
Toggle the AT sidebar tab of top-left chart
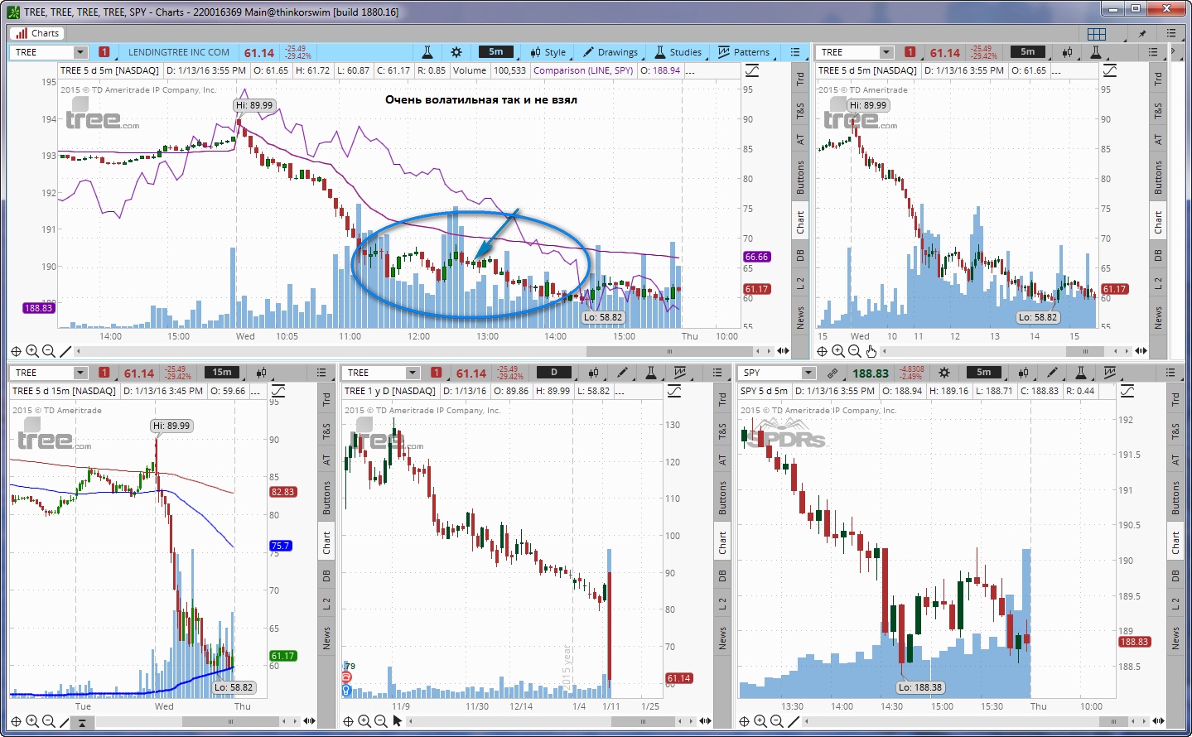click(800, 139)
